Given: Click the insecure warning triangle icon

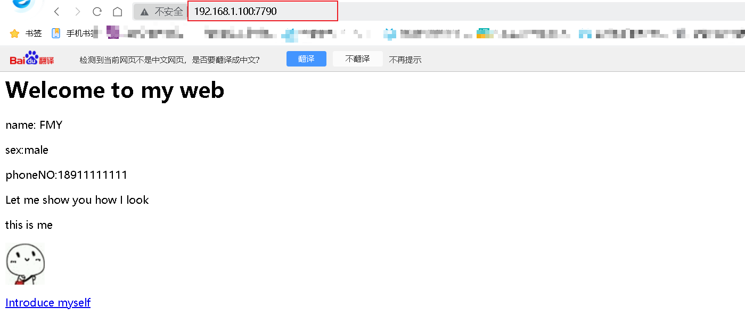Looking at the screenshot, I should click(144, 12).
